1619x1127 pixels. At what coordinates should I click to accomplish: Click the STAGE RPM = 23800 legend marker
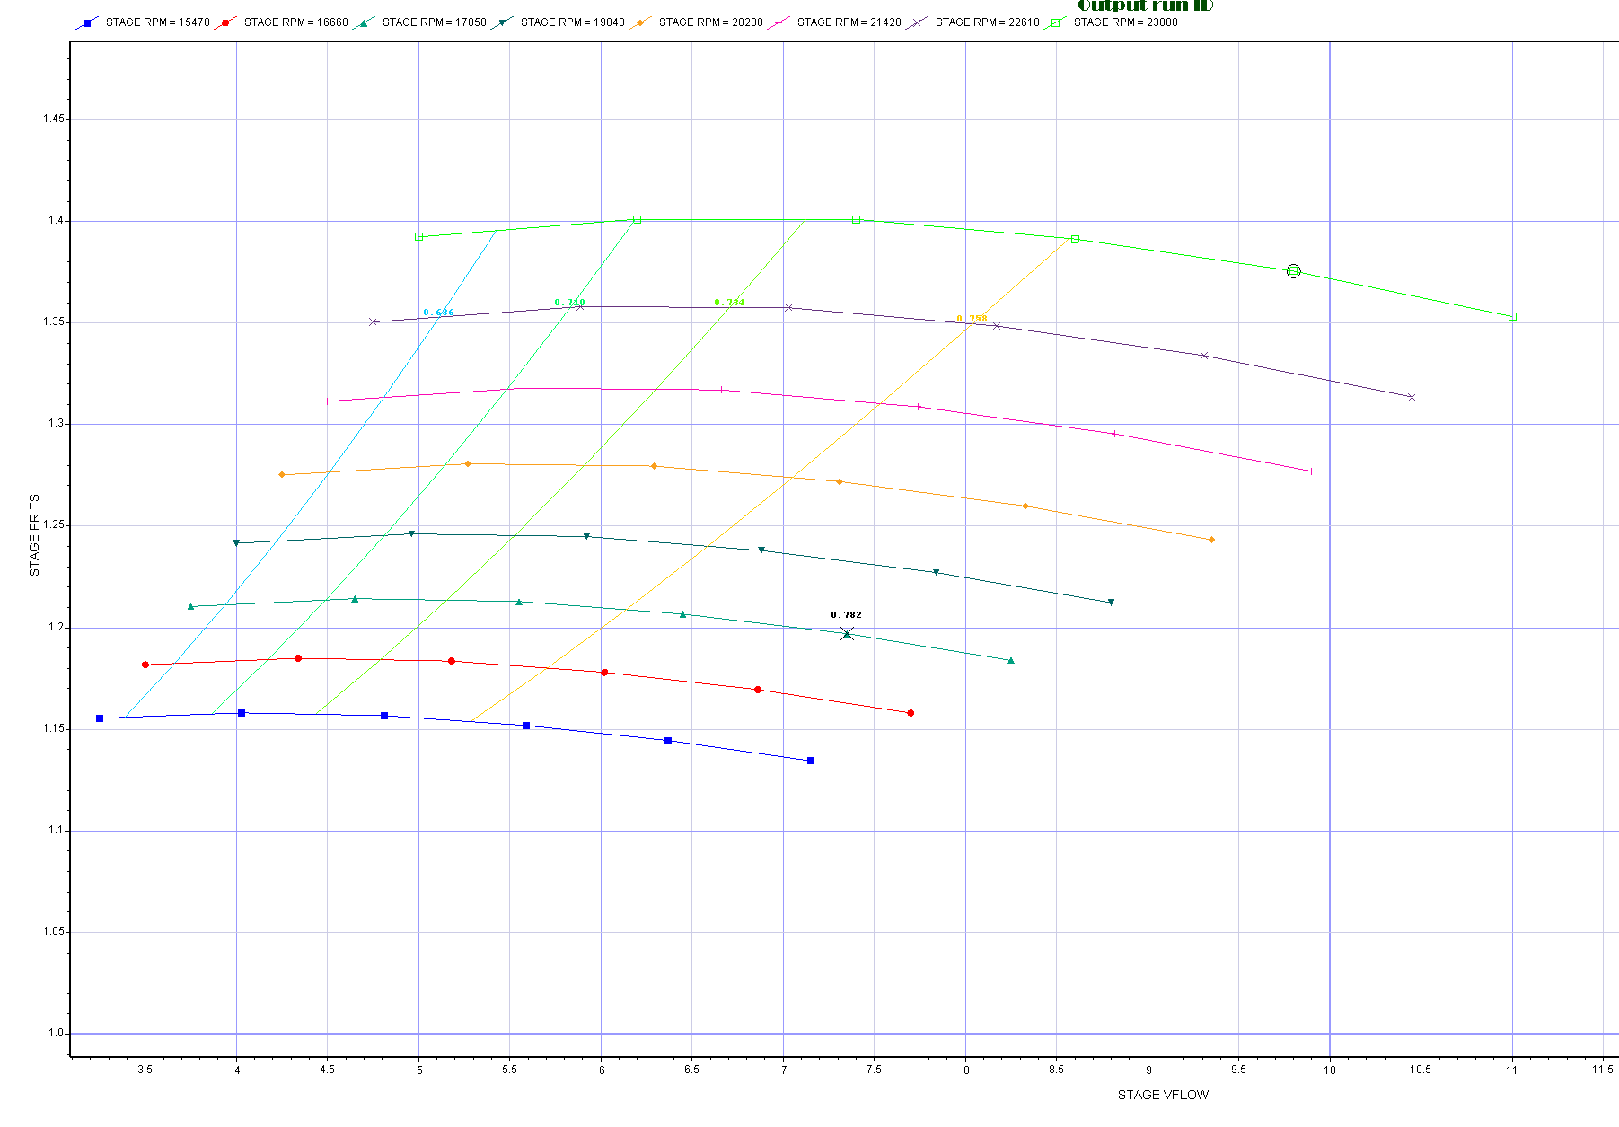click(1055, 22)
